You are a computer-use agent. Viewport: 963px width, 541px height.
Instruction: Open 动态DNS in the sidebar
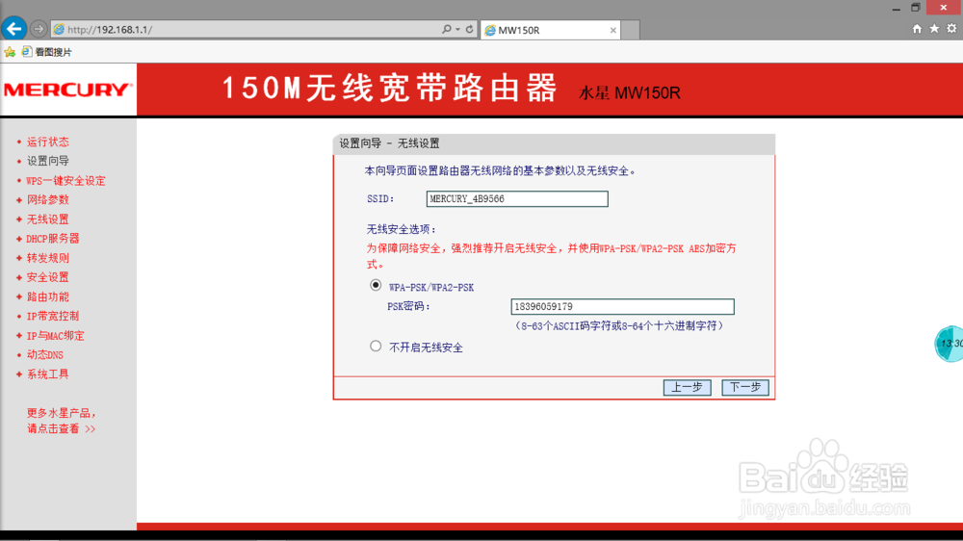point(44,355)
